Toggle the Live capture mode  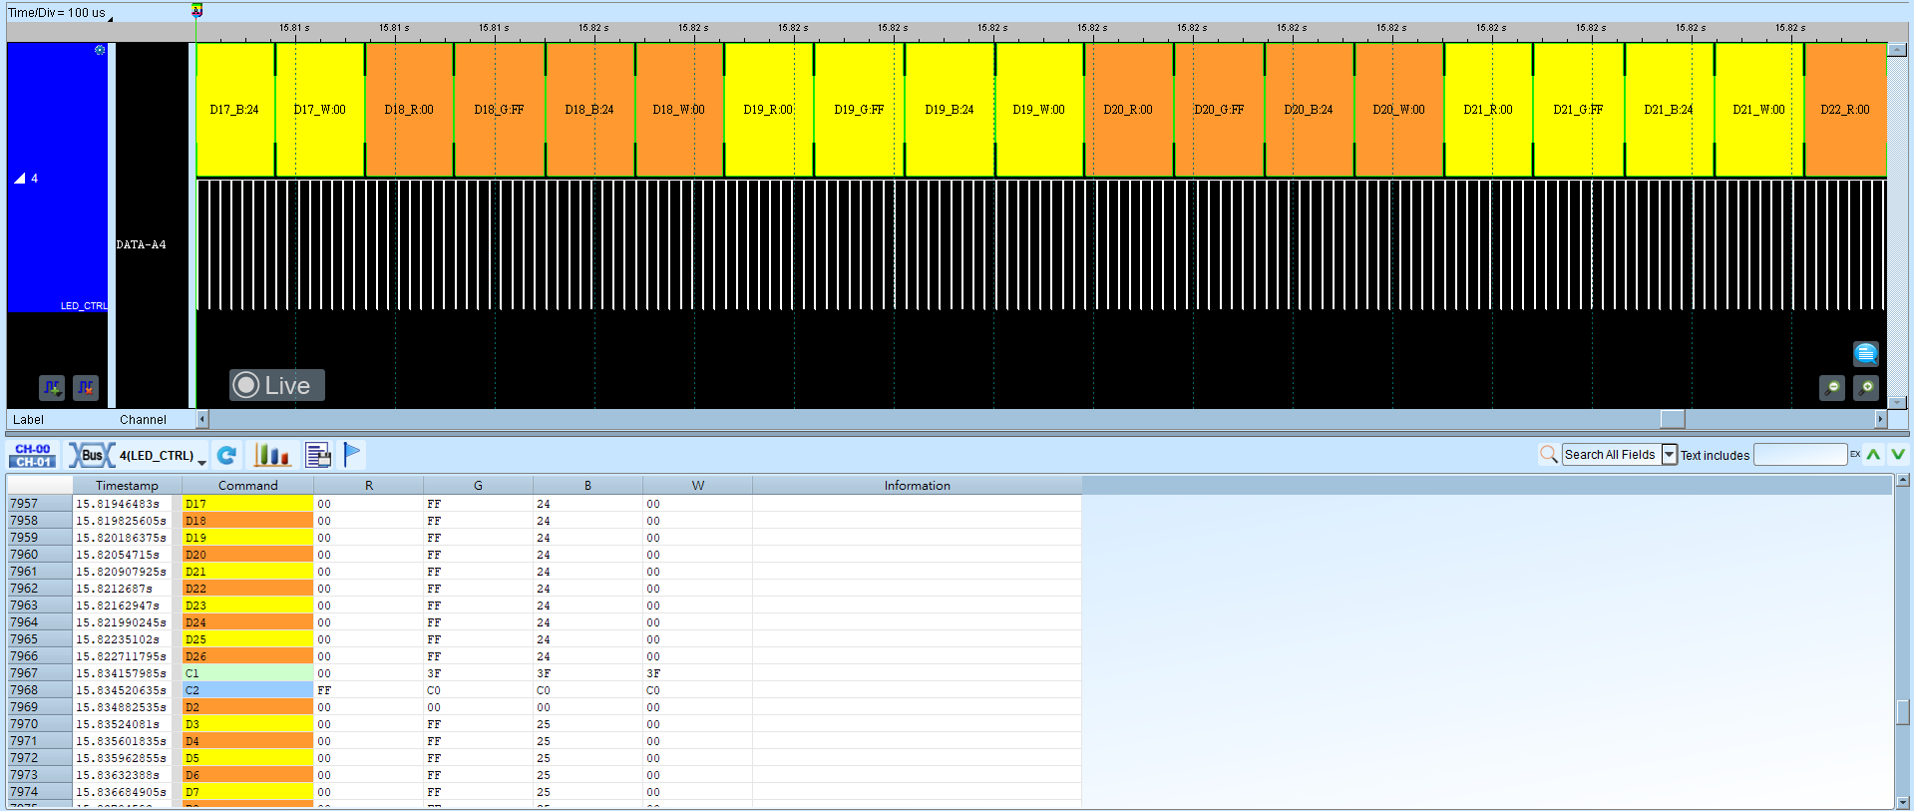(x=276, y=385)
